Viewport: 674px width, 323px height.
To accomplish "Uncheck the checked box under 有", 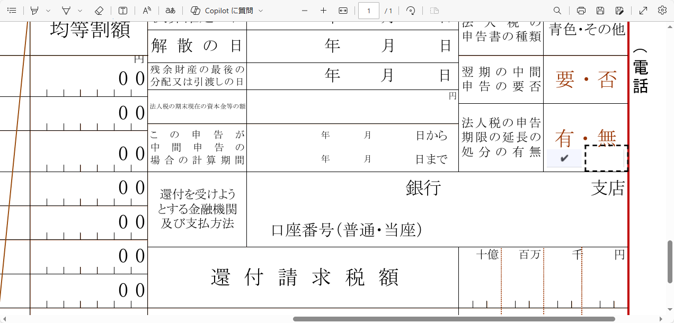I will click(x=564, y=158).
